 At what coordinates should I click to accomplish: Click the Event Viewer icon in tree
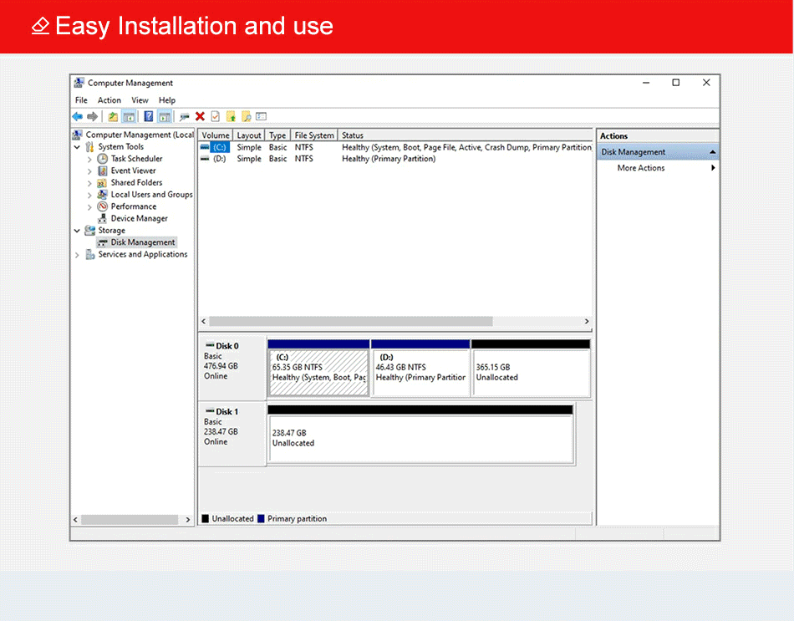click(x=103, y=171)
